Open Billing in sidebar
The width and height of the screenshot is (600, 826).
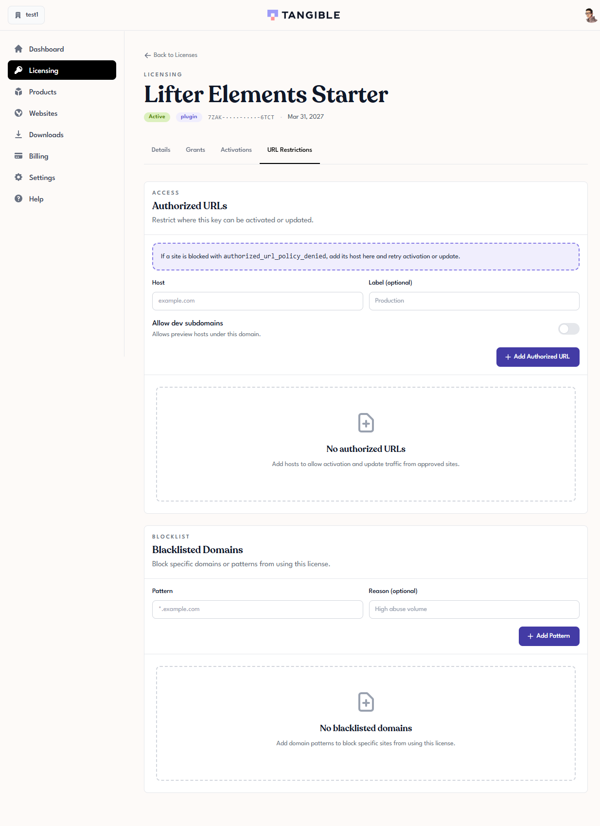tap(62, 156)
